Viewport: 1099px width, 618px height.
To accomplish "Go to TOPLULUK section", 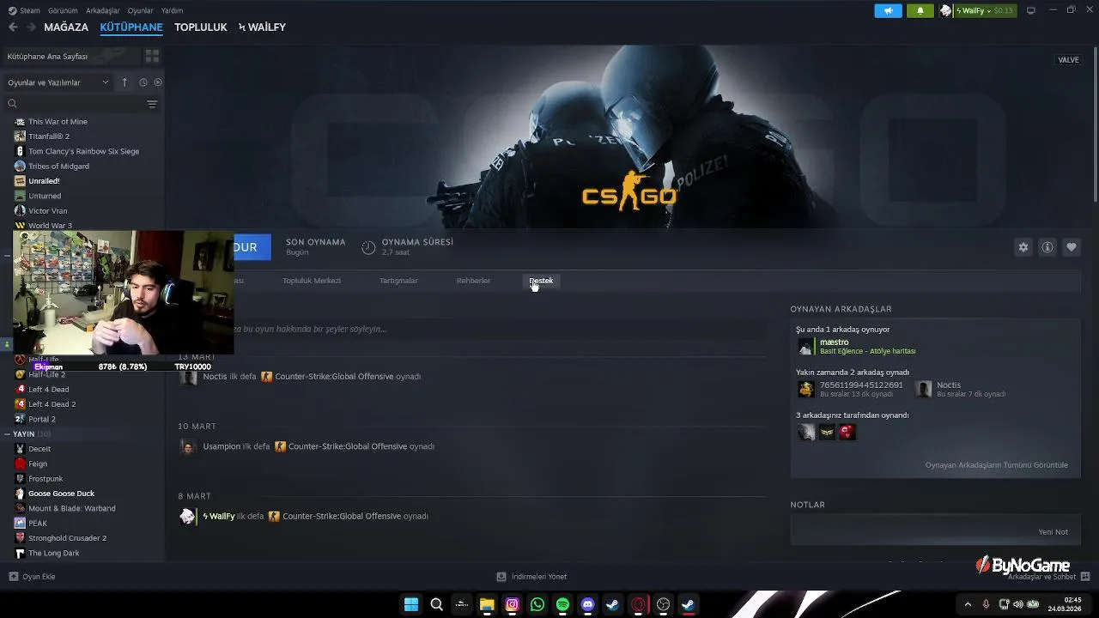I will 201,27.
